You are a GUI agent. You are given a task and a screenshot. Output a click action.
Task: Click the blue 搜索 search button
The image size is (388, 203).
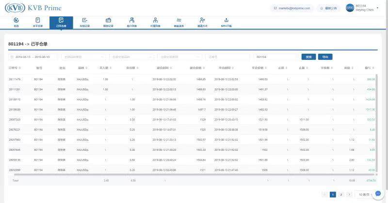[x=308, y=57]
